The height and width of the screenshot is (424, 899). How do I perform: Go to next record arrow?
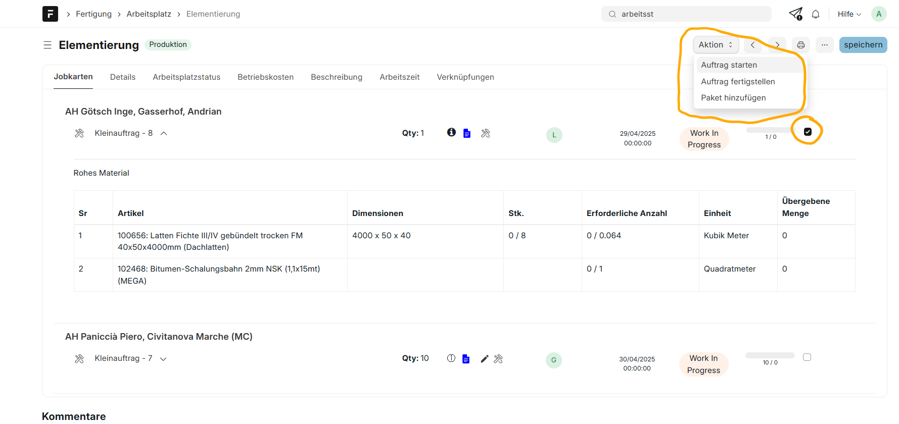[x=777, y=45]
